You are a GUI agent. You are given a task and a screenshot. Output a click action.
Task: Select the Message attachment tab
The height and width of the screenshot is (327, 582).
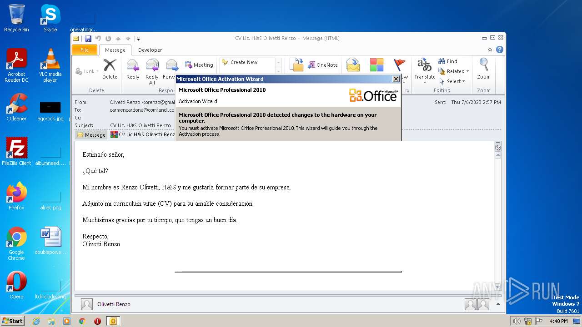pyautogui.click(x=91, y=134)
